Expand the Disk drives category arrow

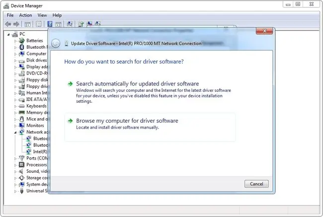[x=15, y=61]
